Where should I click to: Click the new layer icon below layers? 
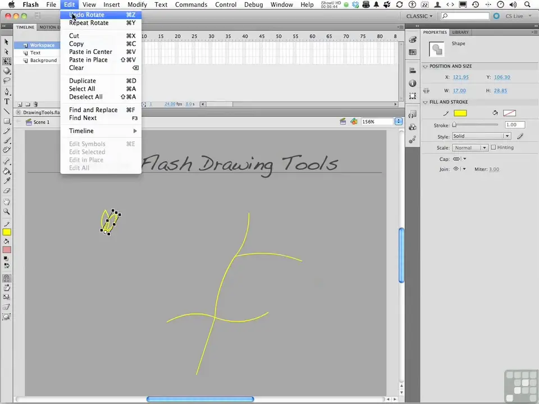pos(20,104)
